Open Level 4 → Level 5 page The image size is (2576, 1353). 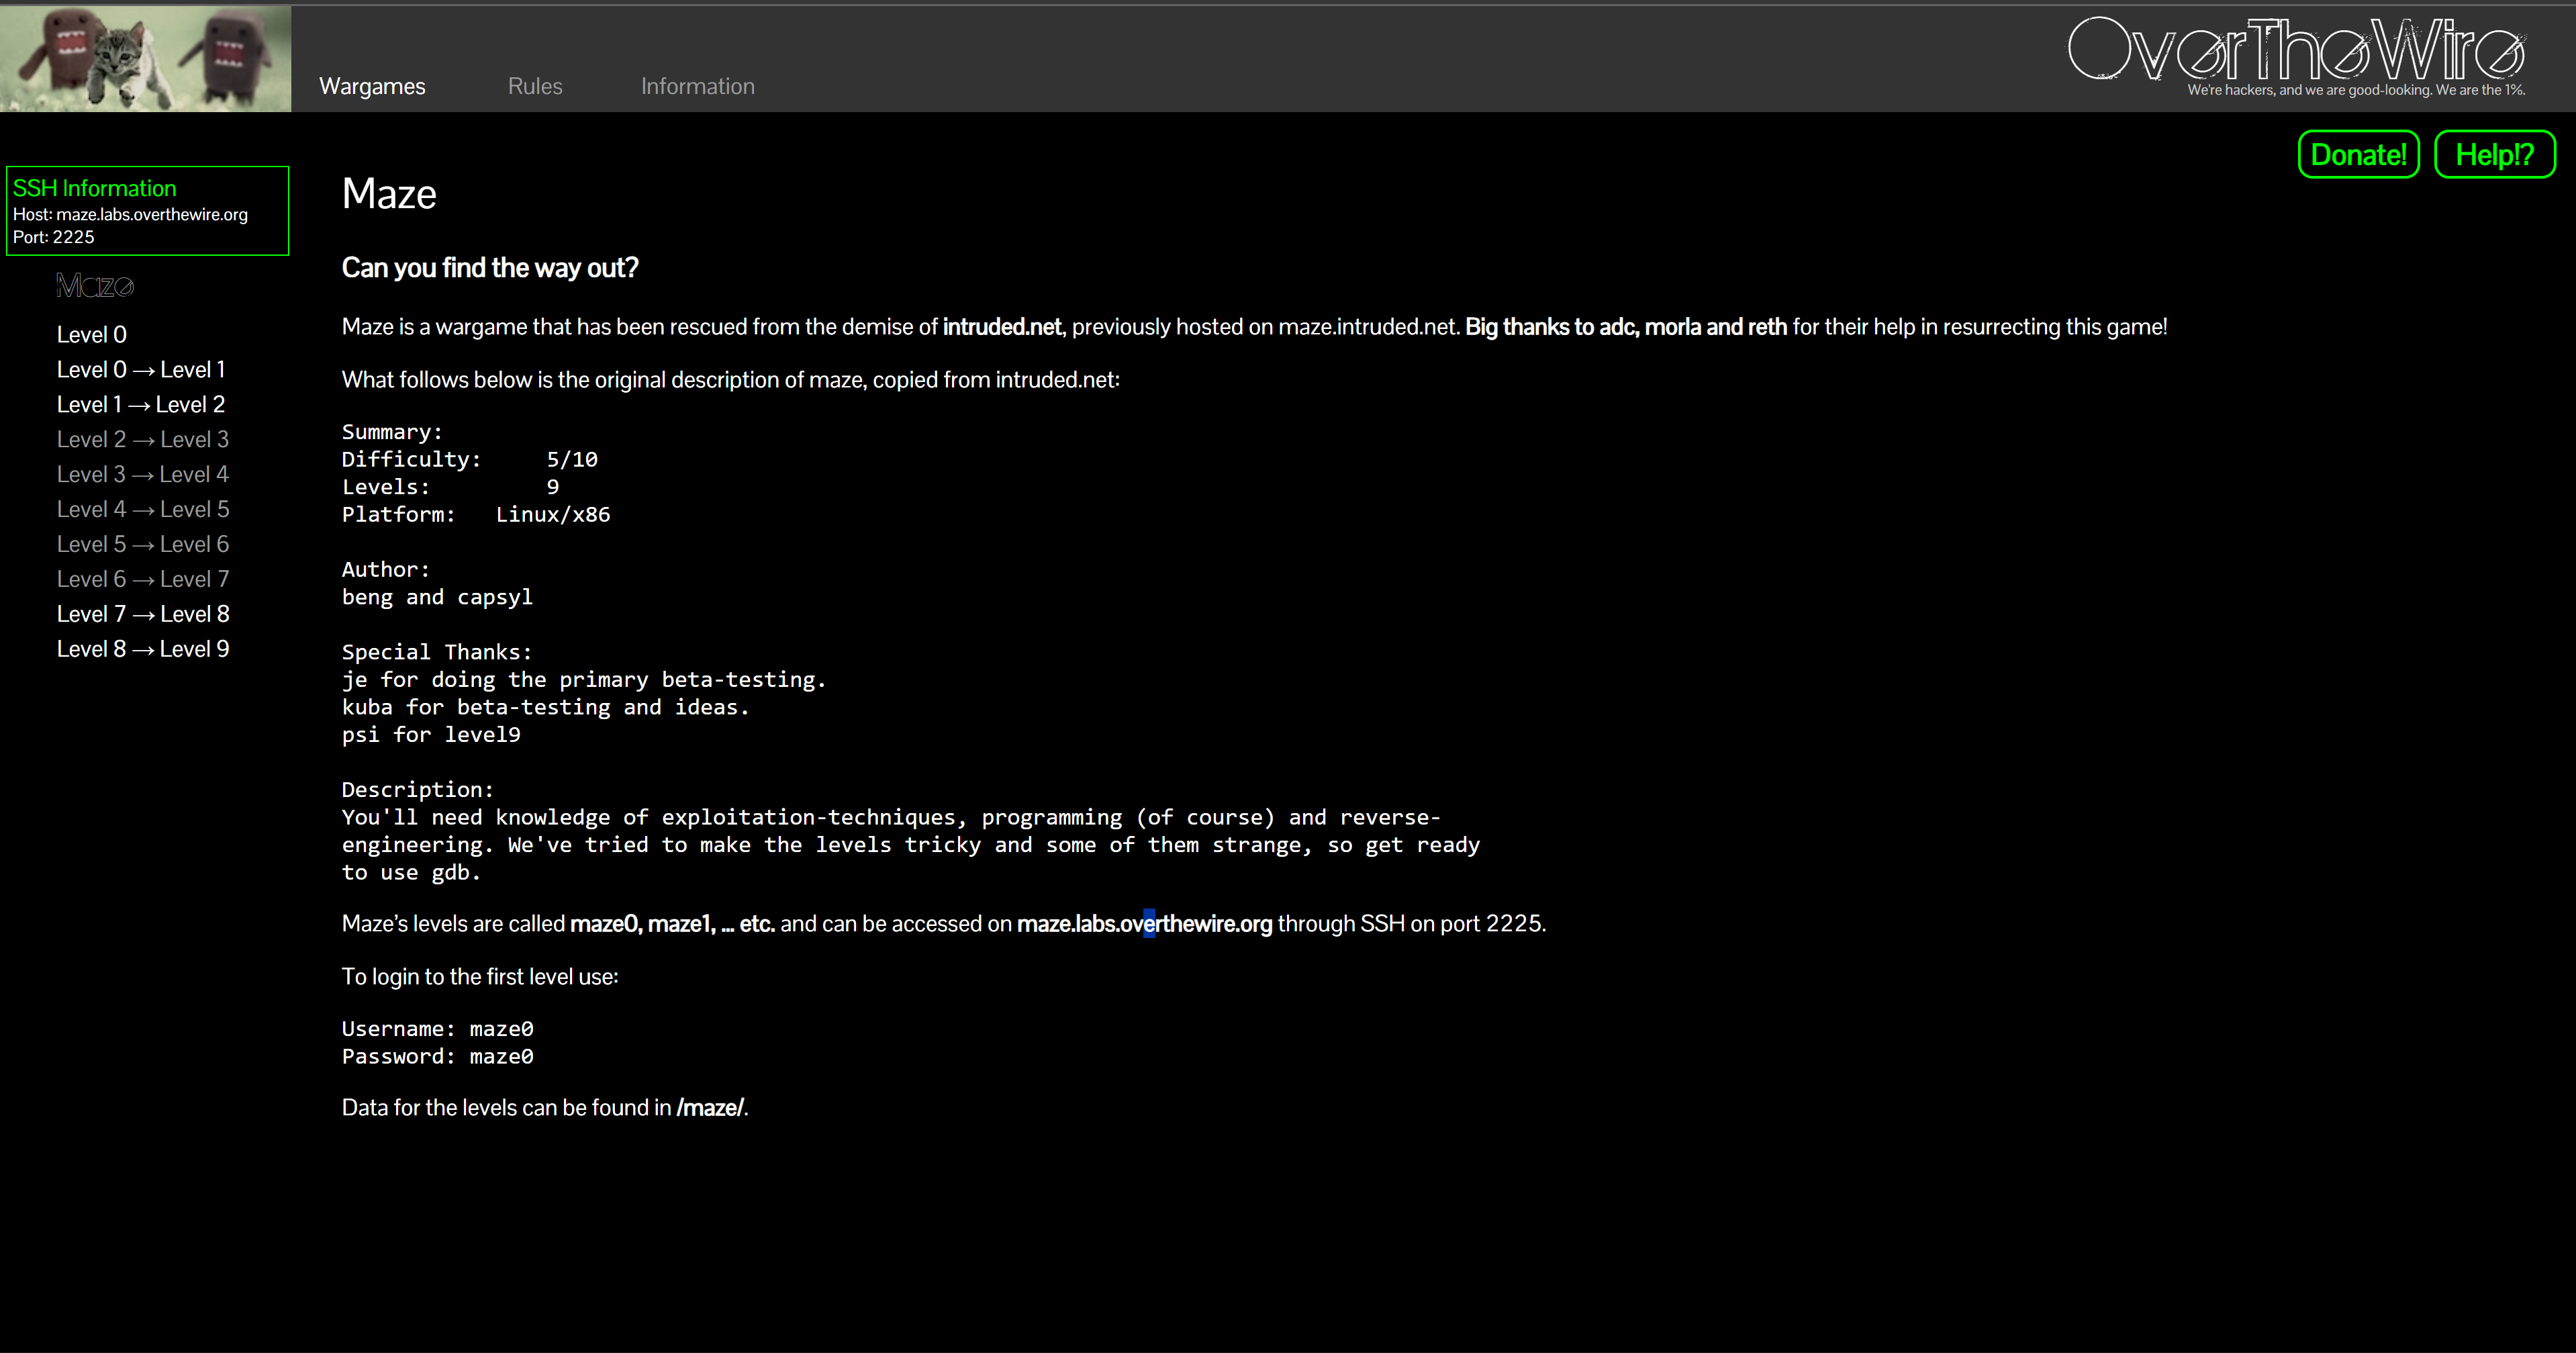pyautogui.click(x=142, y=509)
